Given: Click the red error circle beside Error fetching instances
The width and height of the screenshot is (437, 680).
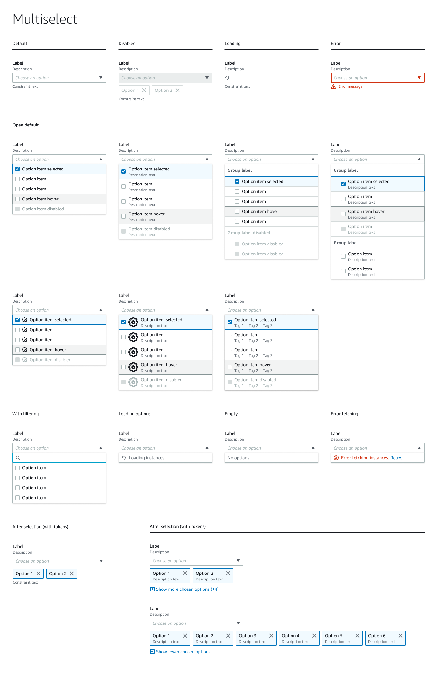Looking at the screenshot, I should point(336,458).
